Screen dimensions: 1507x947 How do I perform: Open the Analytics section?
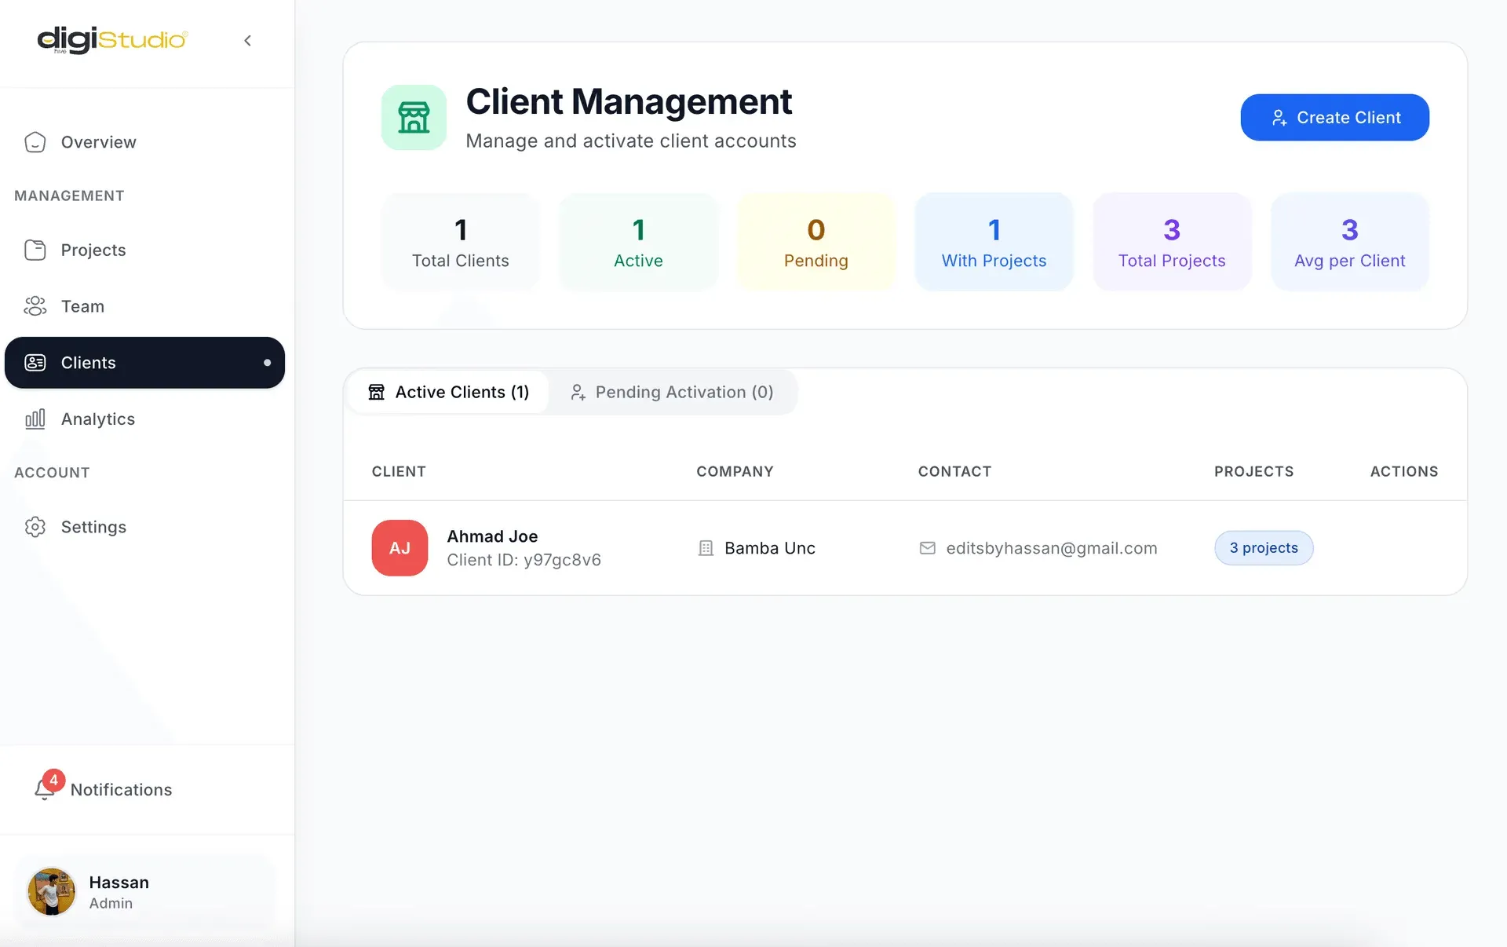(145, 419)
